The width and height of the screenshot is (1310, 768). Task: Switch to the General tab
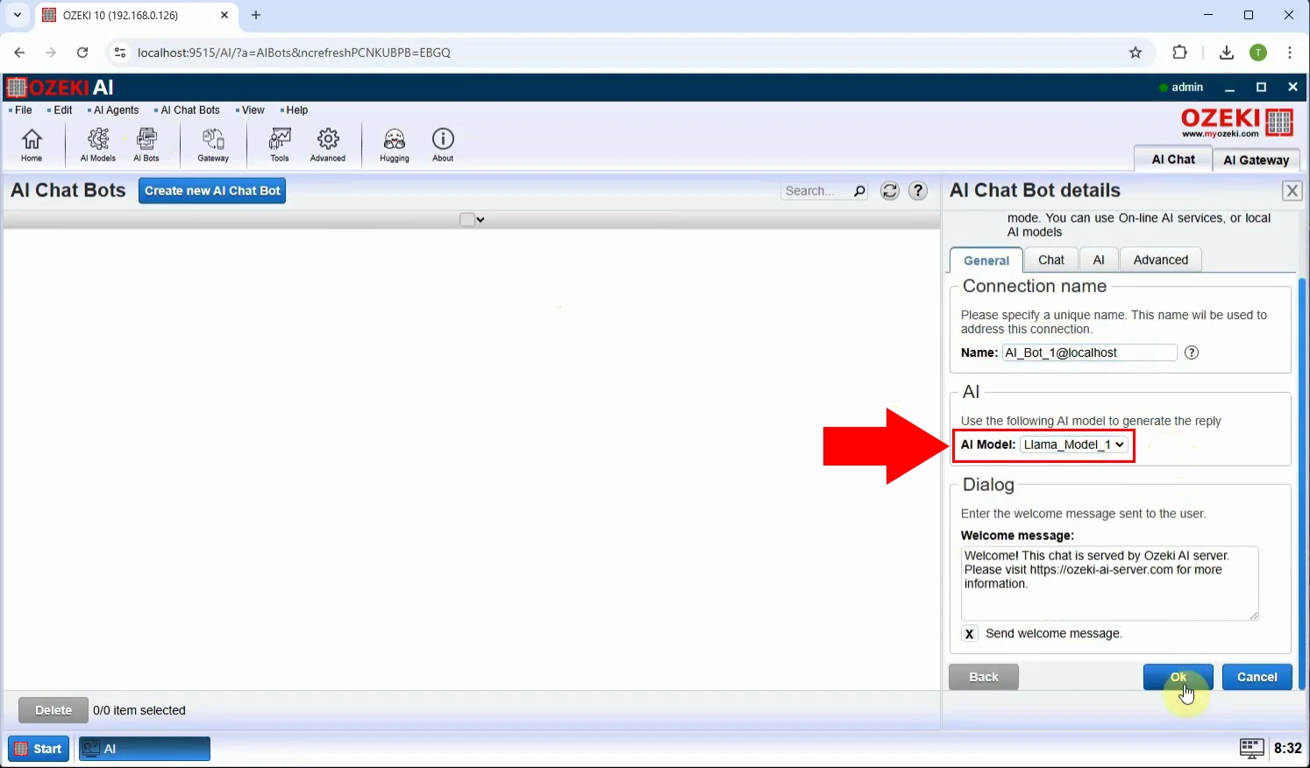pos(986,260)
